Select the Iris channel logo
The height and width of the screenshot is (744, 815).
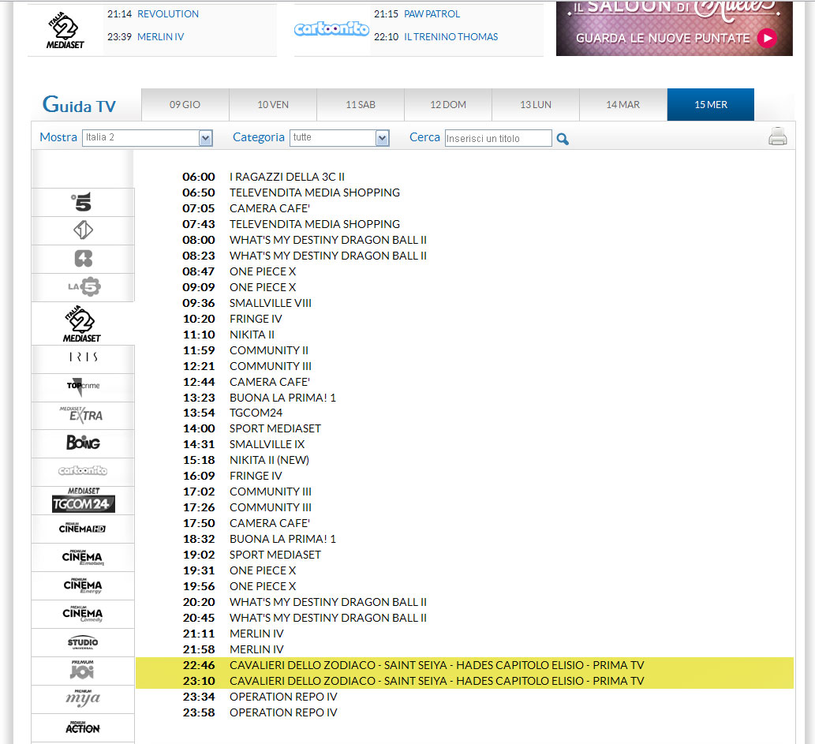(83, 357)
